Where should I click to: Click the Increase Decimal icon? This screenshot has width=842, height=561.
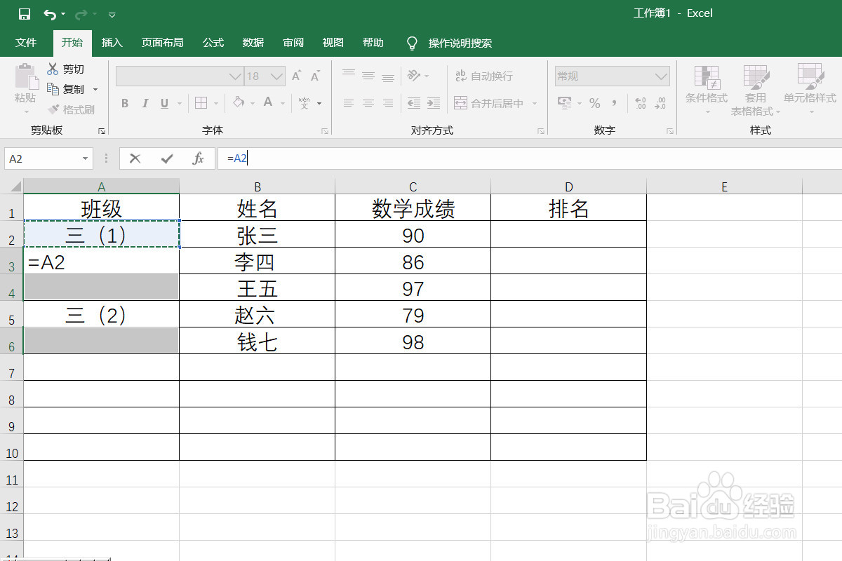639,103
